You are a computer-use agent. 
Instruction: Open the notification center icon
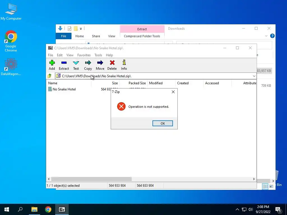click(278, 210)
